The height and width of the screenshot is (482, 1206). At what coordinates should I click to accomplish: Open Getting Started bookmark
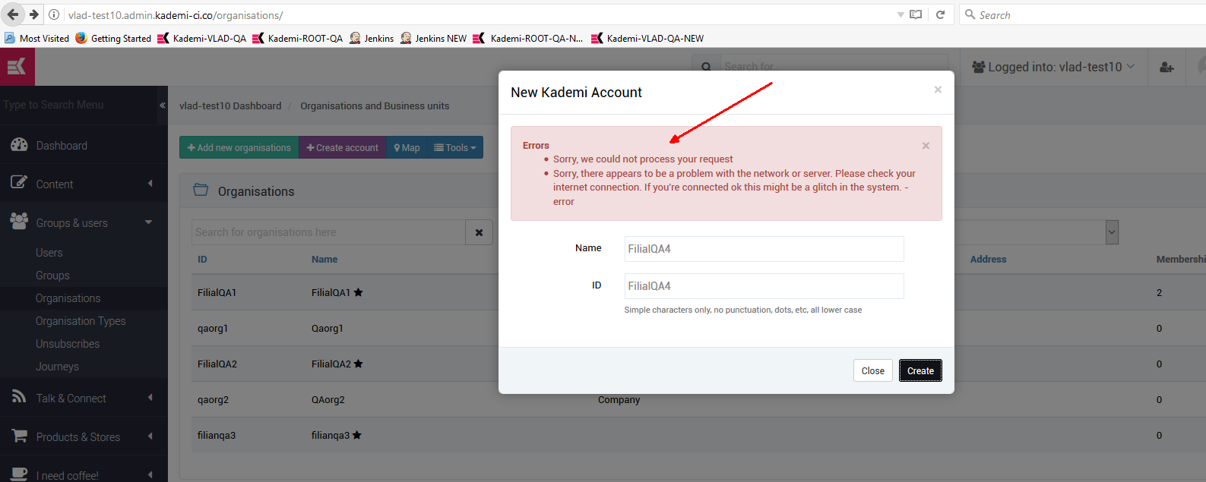(x=113, y=38)
